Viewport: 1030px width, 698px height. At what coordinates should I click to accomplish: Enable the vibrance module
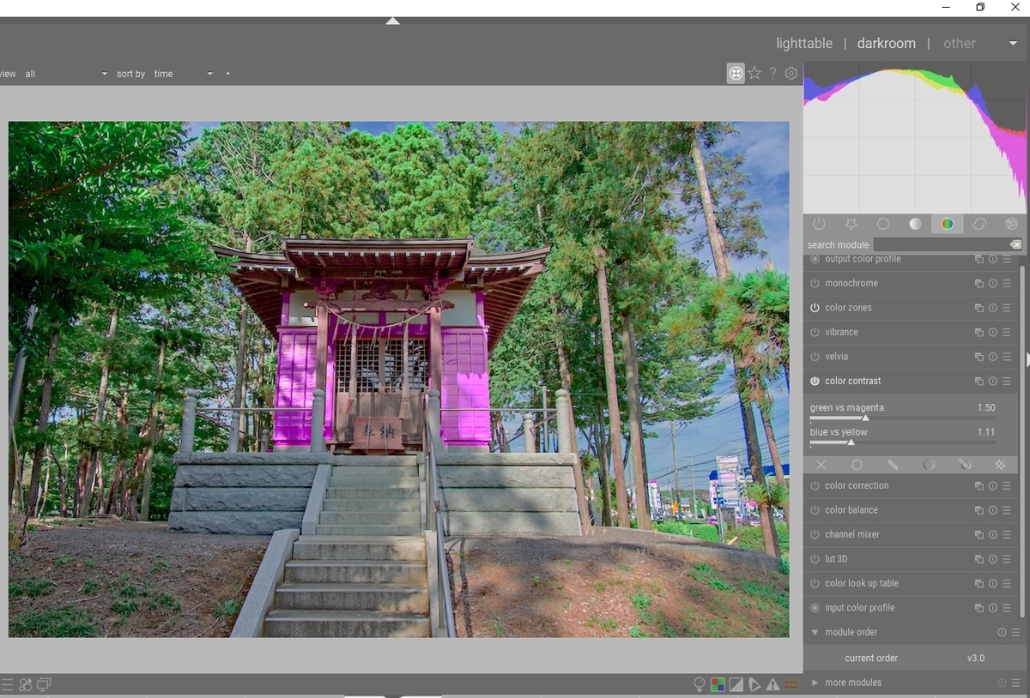pos(815,332)
